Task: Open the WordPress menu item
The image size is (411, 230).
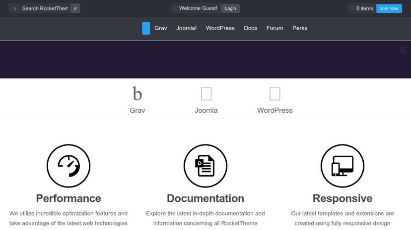Action: [x=220, y=28]
